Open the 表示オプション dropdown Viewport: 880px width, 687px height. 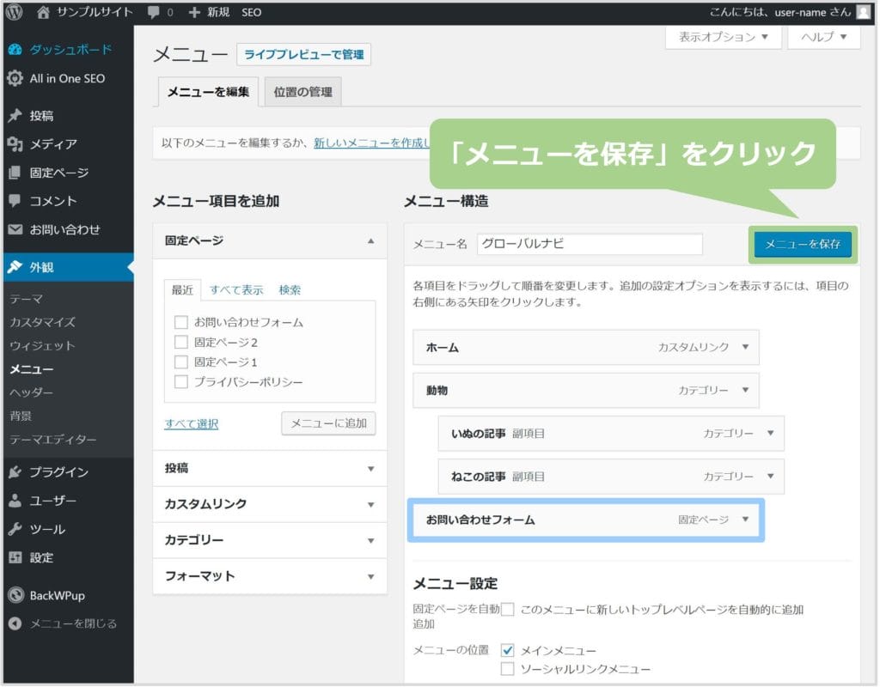[723, 37]
